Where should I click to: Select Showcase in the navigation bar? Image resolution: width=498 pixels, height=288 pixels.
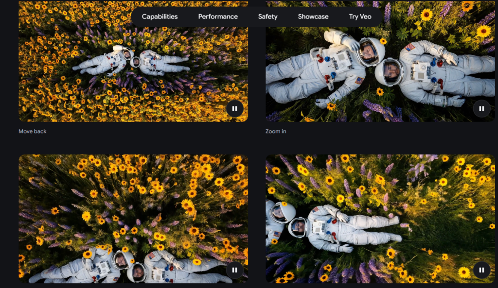click(x=313, y=17)
